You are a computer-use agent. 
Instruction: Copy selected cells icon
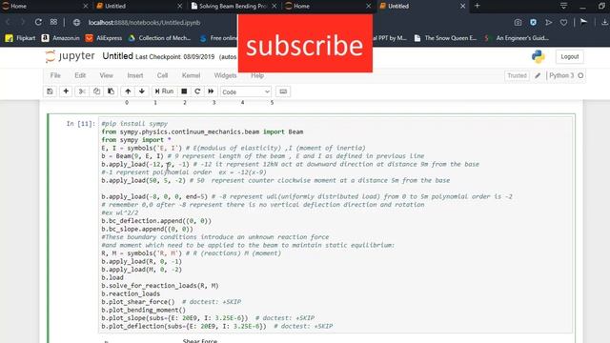pyautogui.click(x=96, y=91)
